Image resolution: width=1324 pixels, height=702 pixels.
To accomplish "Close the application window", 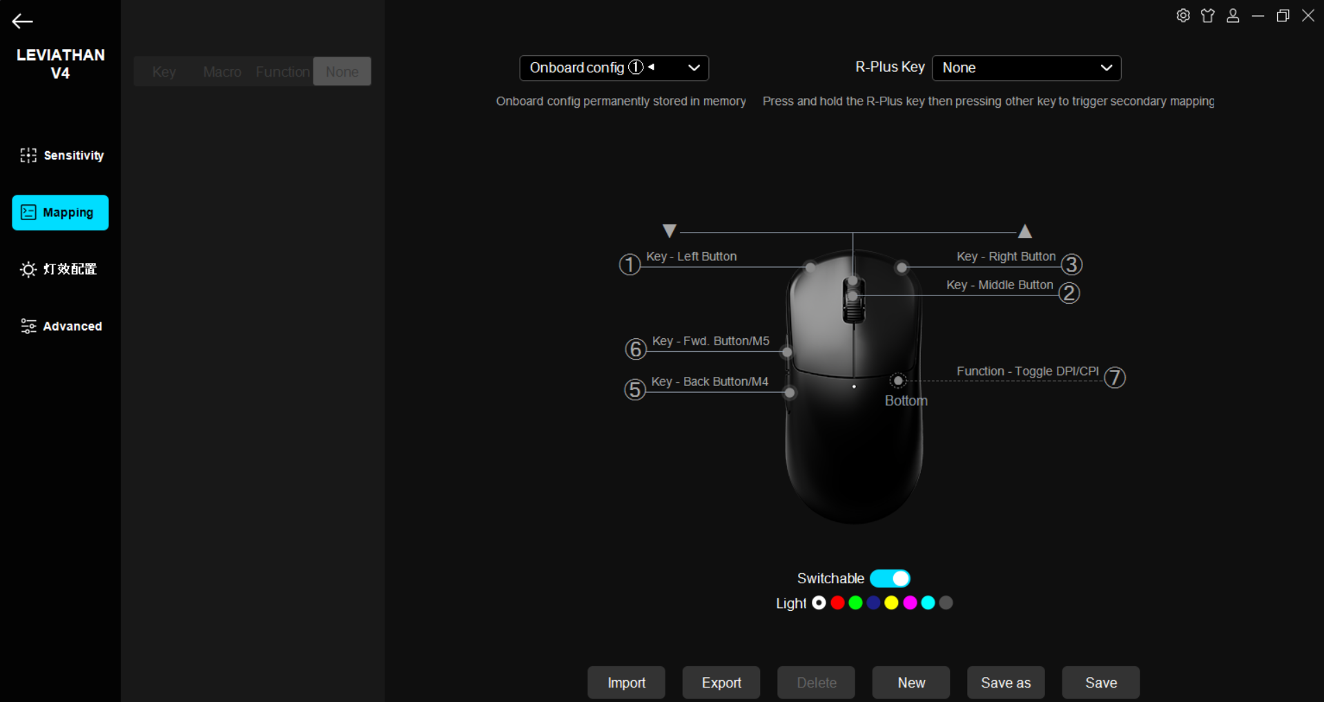I will tap(1308, 15).
